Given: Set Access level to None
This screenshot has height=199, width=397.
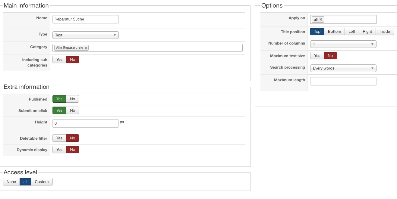Looking at the screenshot, I should (11, 182).
